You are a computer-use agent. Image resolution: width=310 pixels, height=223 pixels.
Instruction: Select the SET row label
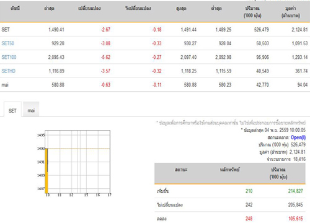click(x=6, y=30)
